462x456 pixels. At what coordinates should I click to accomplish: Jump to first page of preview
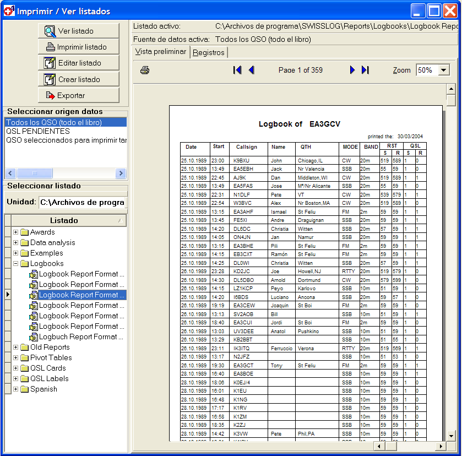click(x=237, y=70)
